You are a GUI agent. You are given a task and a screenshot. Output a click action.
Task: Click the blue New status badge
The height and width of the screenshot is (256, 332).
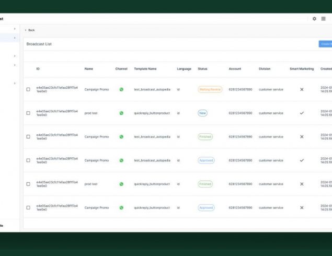[x=202, y=113]
